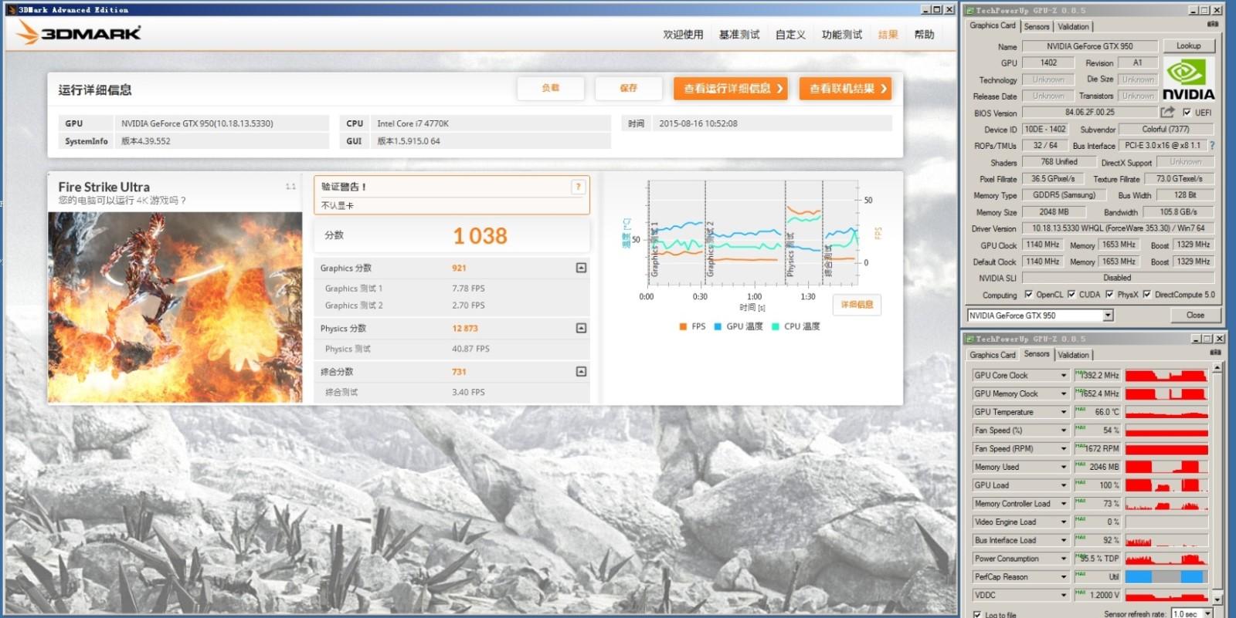The height and width of the screenshot is (618, 1236).
Task: Open the Fan Speed (%) sensor dropdown
Action: point(1063,431)
